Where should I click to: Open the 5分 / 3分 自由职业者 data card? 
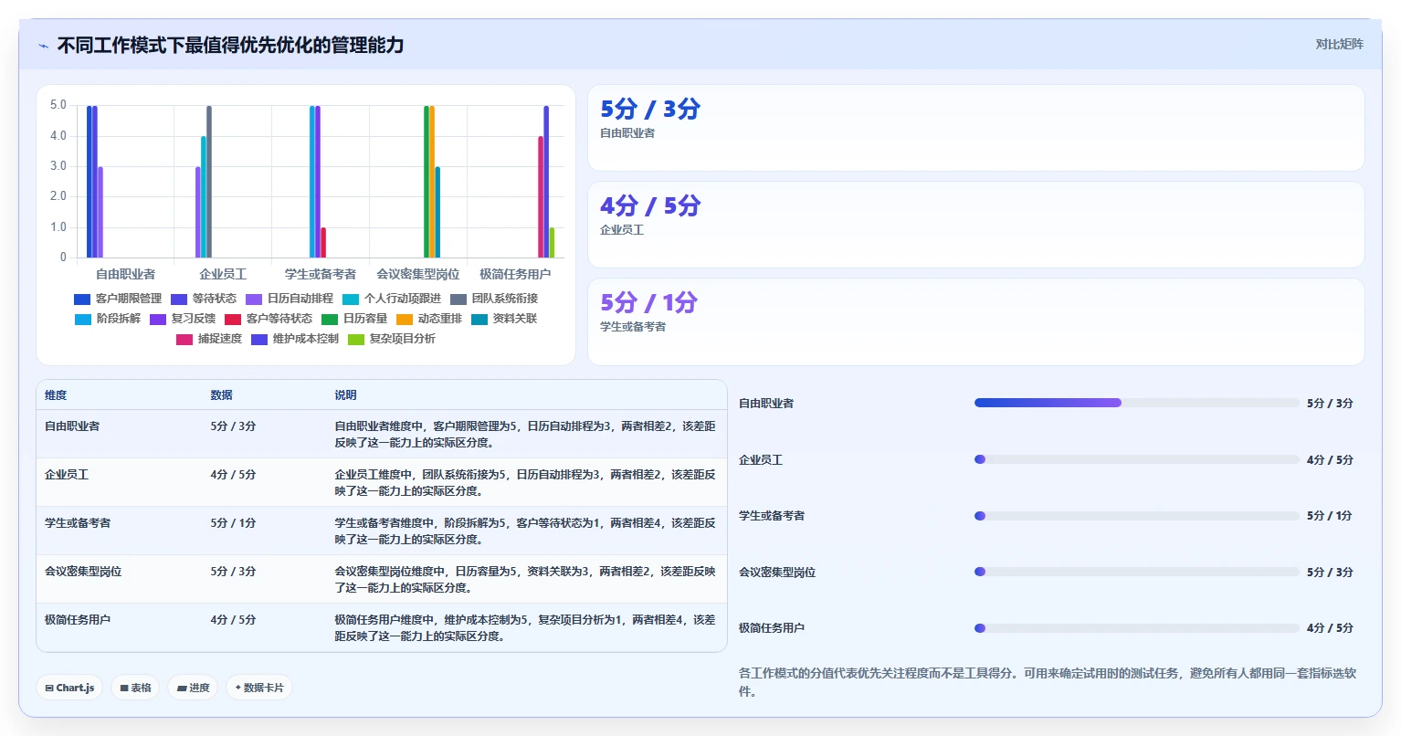[x=975, y=128]
